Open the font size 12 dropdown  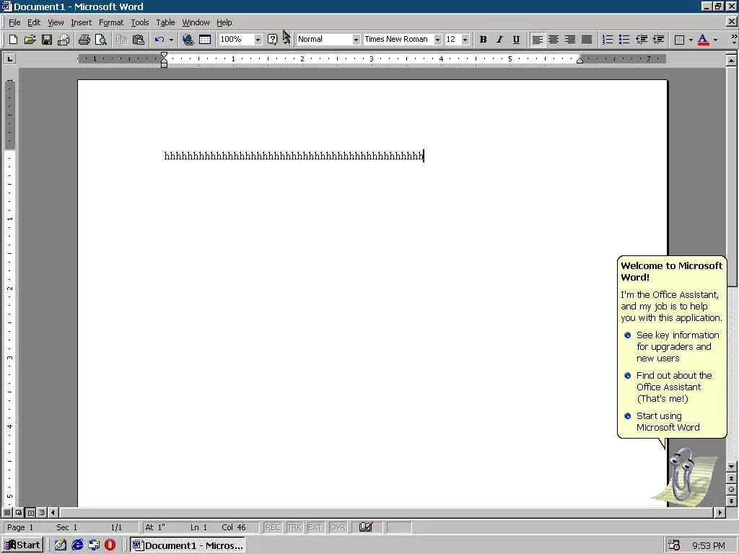point(465,40)
